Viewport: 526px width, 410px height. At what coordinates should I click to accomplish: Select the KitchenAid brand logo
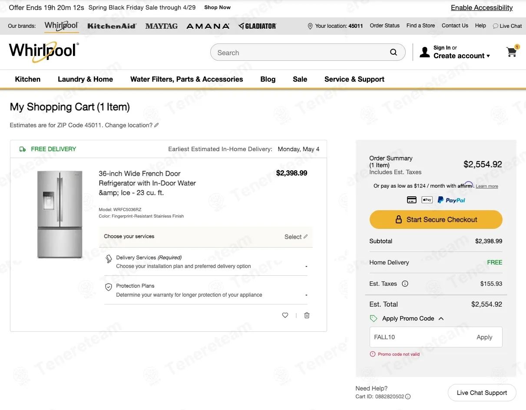pyautogui.click(x=112, y=26)
